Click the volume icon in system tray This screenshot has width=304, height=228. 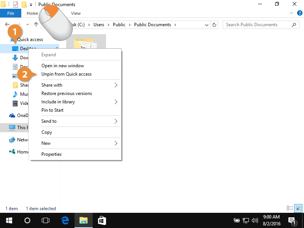click(255, 220)
